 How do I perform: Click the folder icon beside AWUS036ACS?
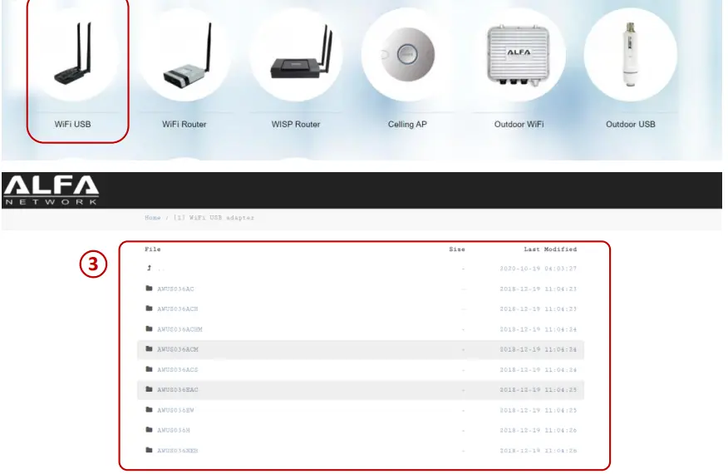point(149,369)
